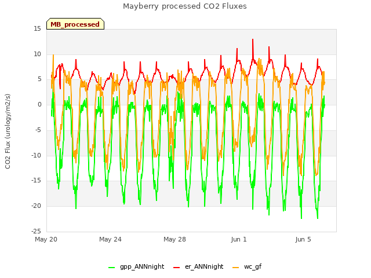This screenshot has height=278, width=371.
Task: Click the Jun 5 x-axis label
Action: point(303,239)
